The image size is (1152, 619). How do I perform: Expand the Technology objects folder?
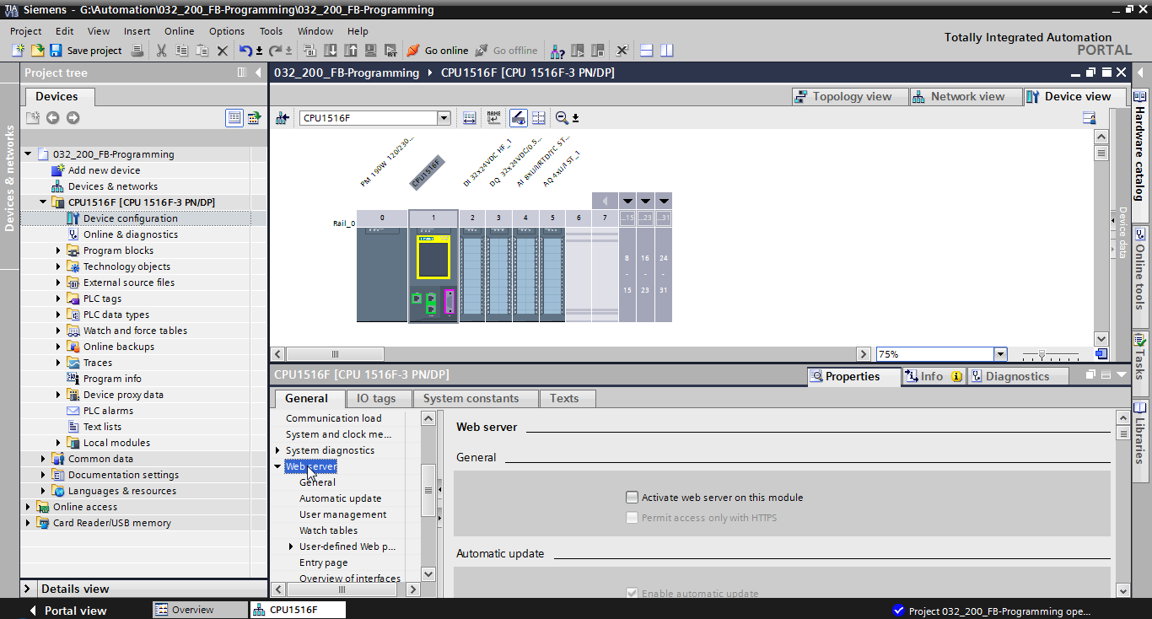pos(58,266)
